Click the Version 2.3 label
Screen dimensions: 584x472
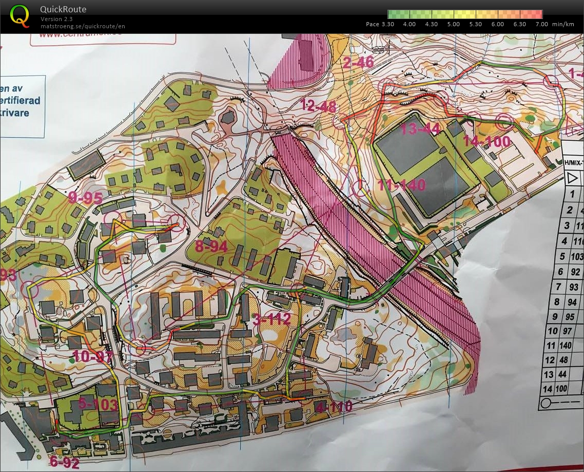click(56, 19)
